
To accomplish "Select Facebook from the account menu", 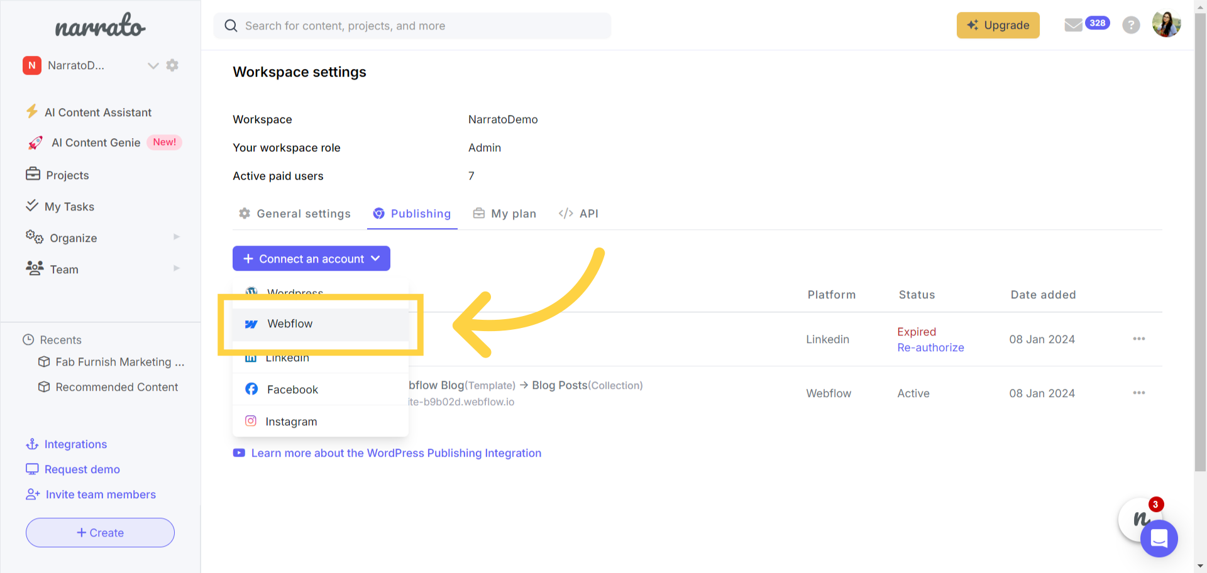I will (321, 390).
